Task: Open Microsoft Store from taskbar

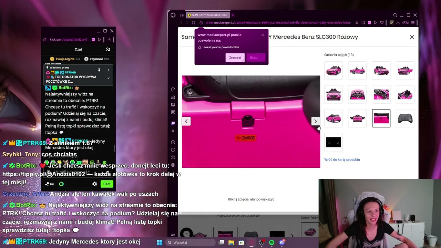Action: tap(242, 242)
